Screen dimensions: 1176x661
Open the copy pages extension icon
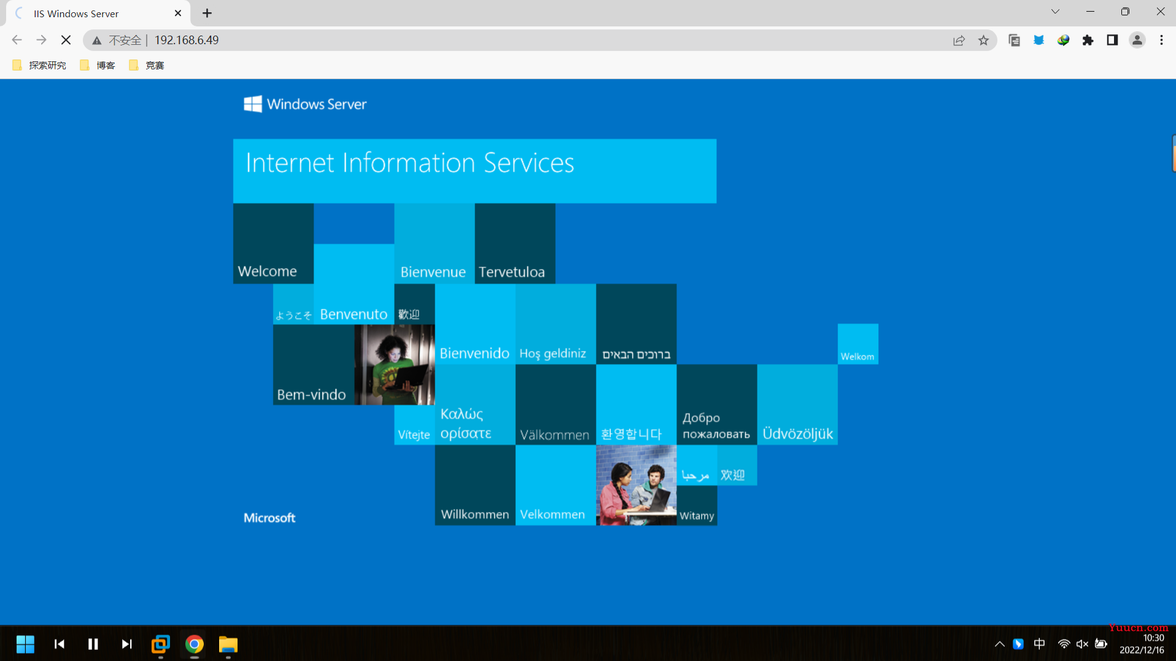coord(1014,40)
